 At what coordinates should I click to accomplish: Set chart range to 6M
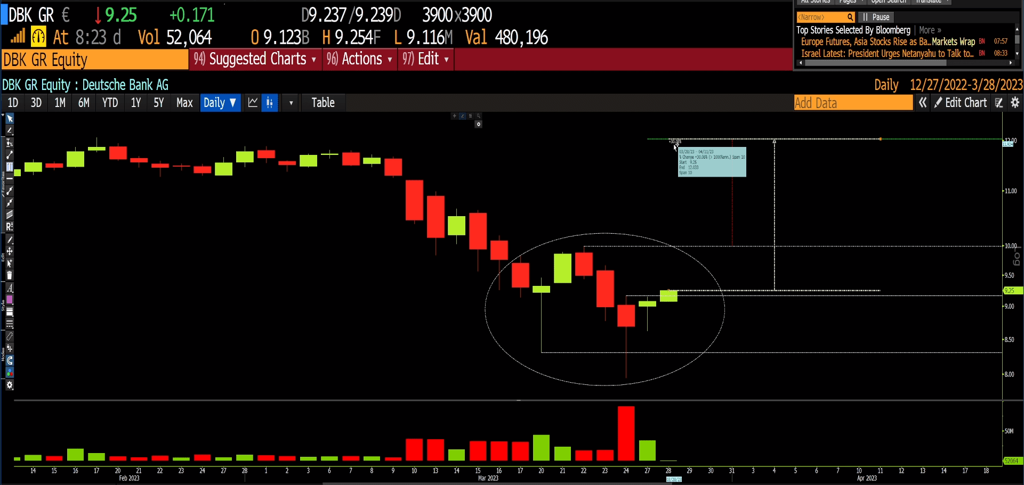[x=84, y=103]
